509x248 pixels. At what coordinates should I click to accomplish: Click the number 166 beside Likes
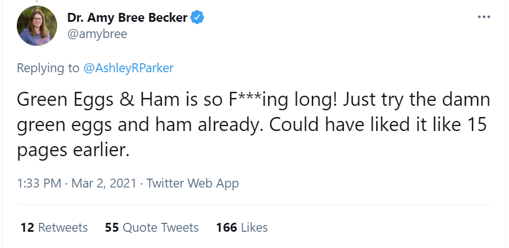[226, 227]
